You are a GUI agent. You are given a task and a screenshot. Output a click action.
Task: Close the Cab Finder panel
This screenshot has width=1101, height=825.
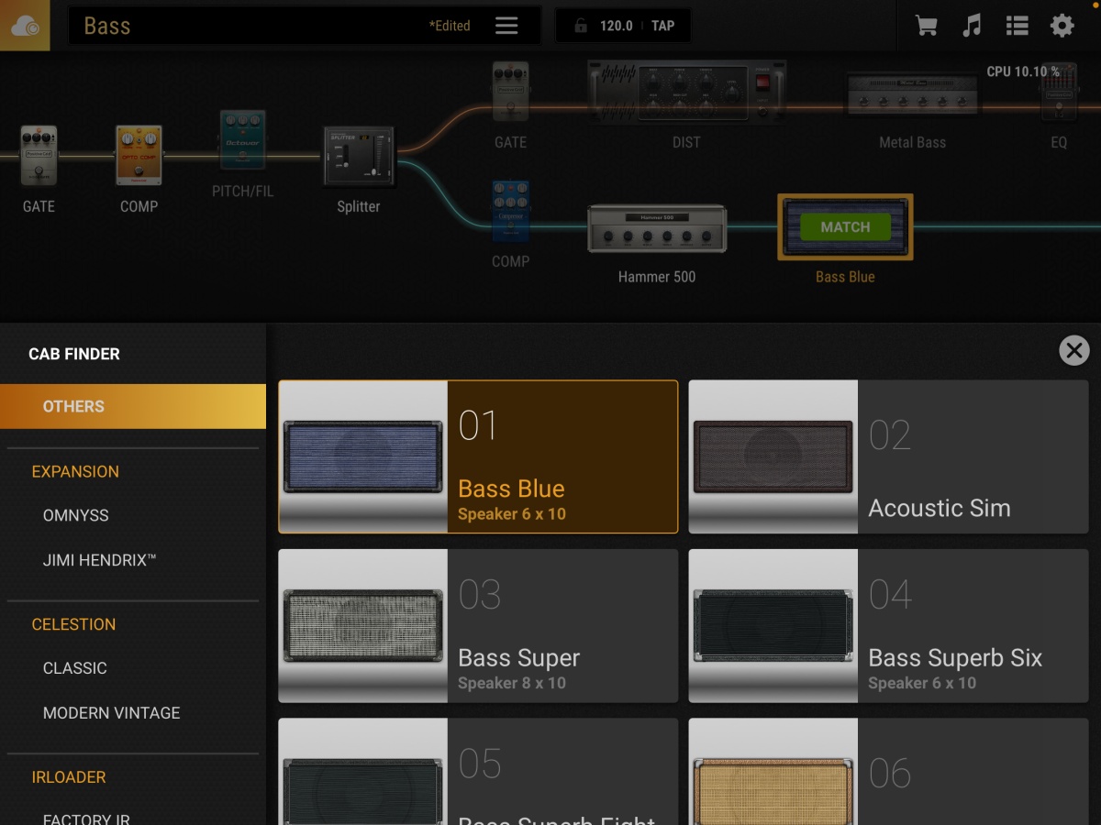pos(1074,350)
